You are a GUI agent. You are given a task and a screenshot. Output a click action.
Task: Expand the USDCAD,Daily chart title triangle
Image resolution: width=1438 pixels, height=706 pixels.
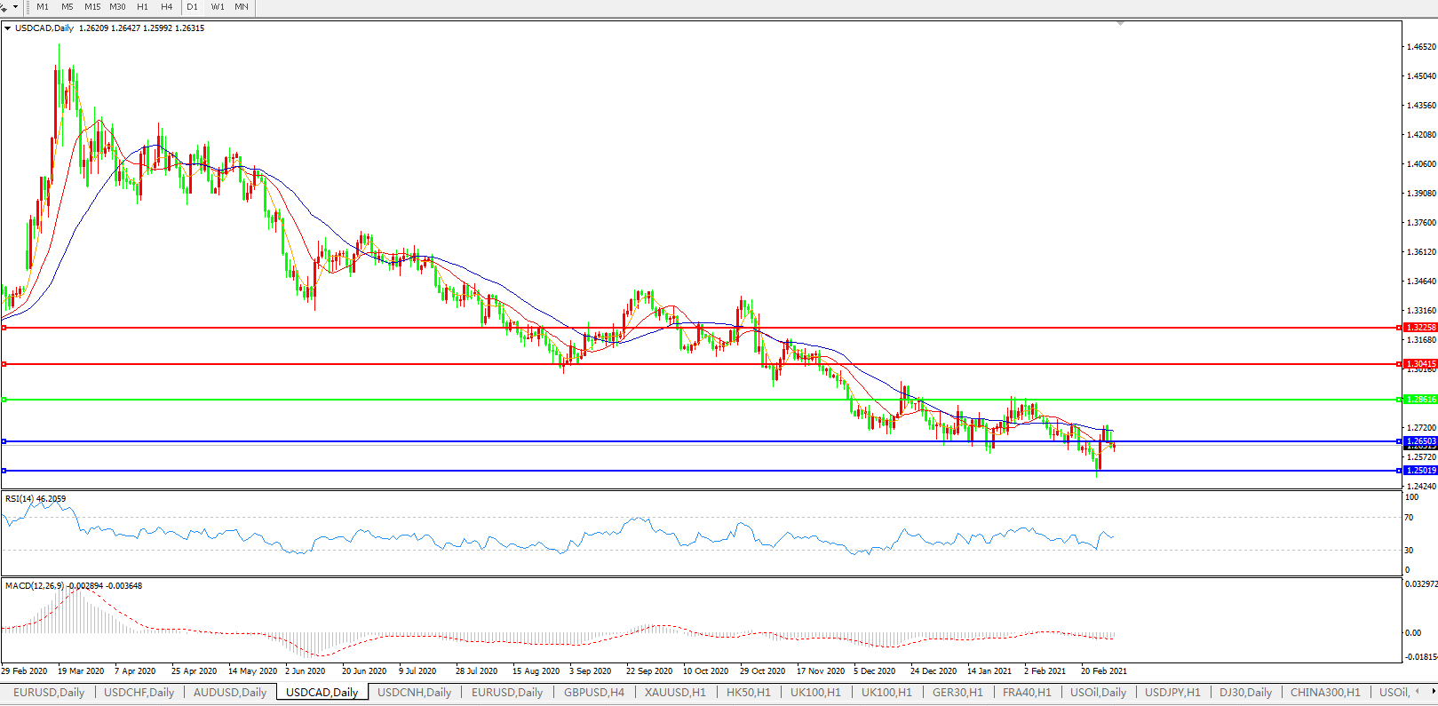click(8, 28)
